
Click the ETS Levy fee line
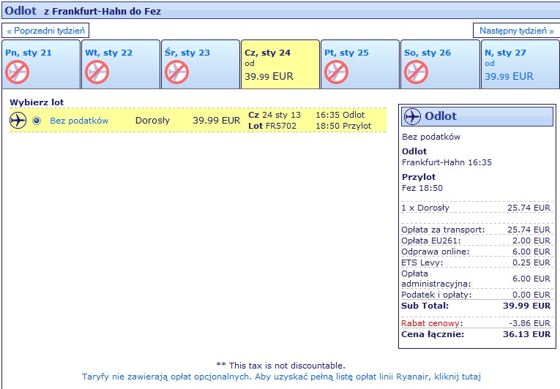pyautogui.click(x=476, y=263)
